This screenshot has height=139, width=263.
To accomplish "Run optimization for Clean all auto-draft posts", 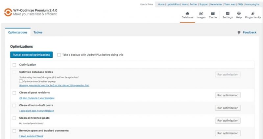I will [227, 108].
